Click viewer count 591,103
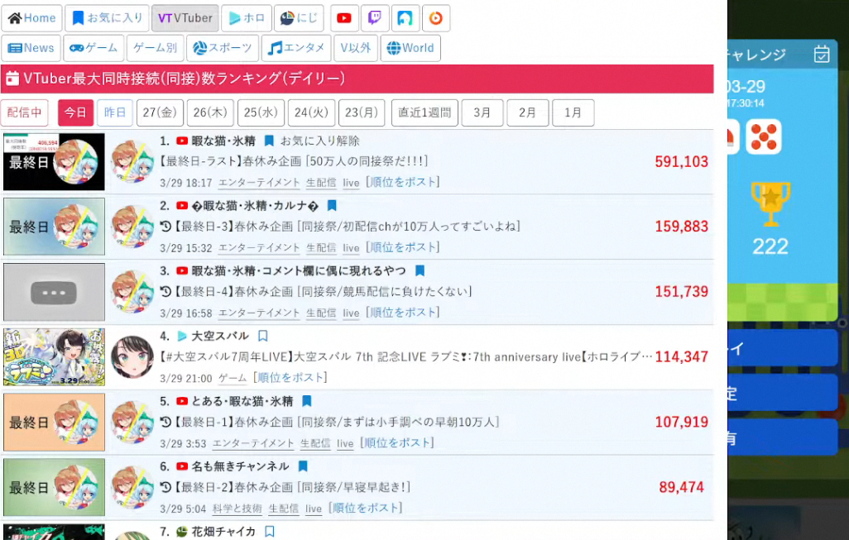This screenshot has height=540, width=849. pos(682,162)
